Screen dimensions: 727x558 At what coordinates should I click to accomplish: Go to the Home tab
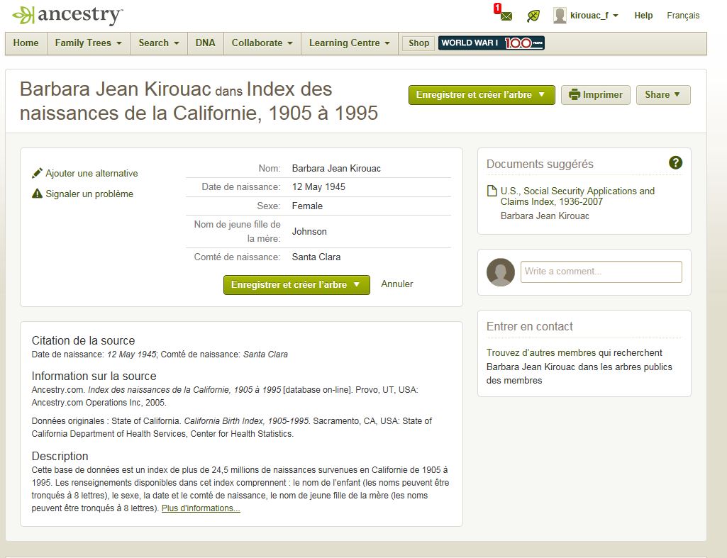point(26,43)
